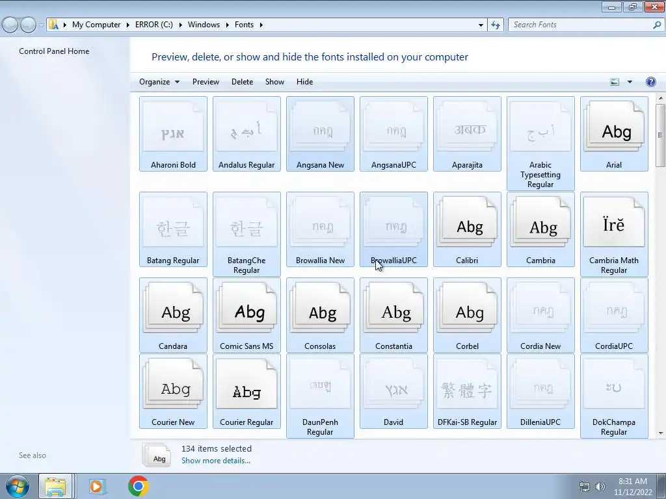Select the Angsana New font icon
This screenshot has height=499, width=666.
pyautogui.click(x=320, y=134)
